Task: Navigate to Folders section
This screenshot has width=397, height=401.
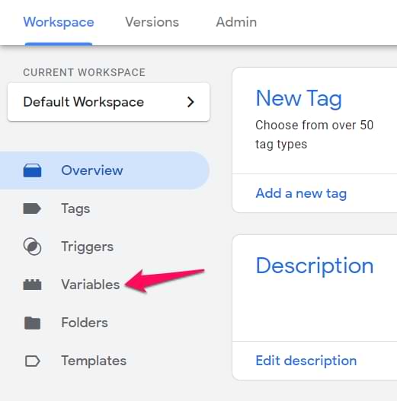Action: coord(85,323)
